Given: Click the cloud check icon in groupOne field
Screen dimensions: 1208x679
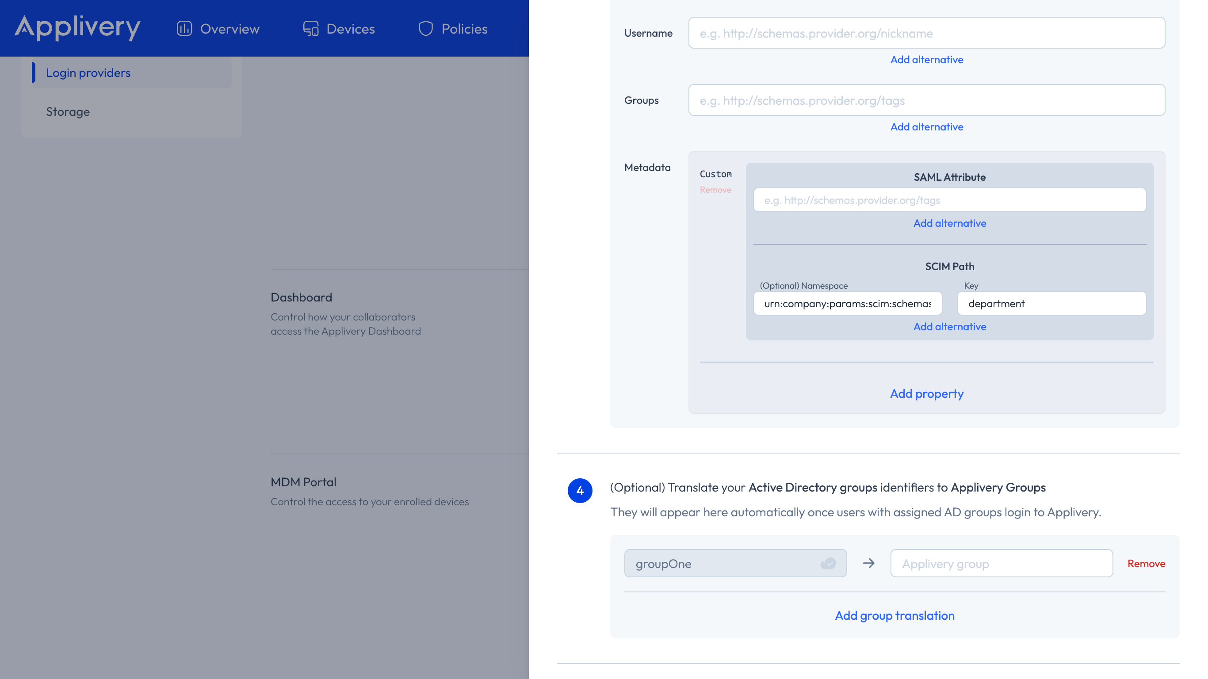Looking at the screenshot, I should 828,563.
